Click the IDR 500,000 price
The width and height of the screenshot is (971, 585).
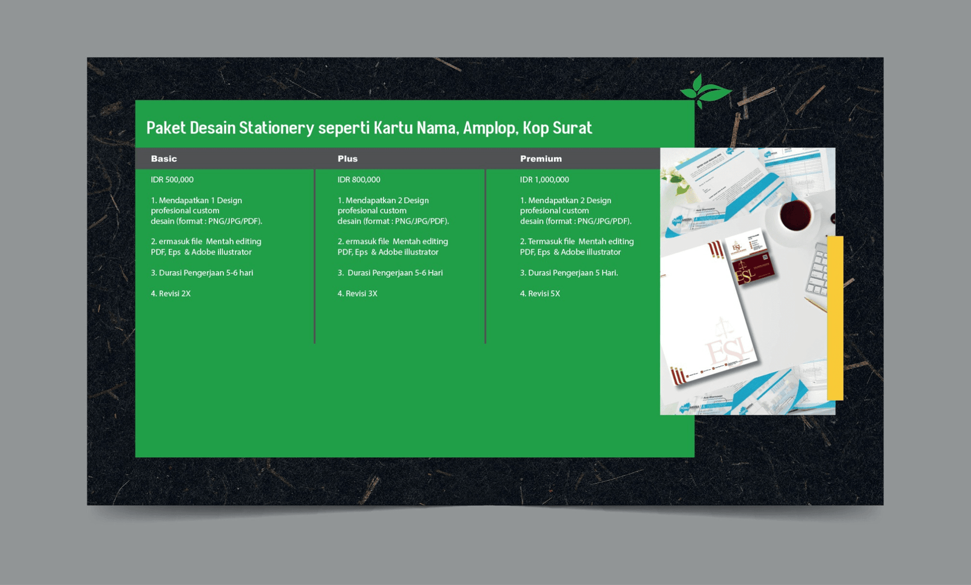tap(172, 179)
